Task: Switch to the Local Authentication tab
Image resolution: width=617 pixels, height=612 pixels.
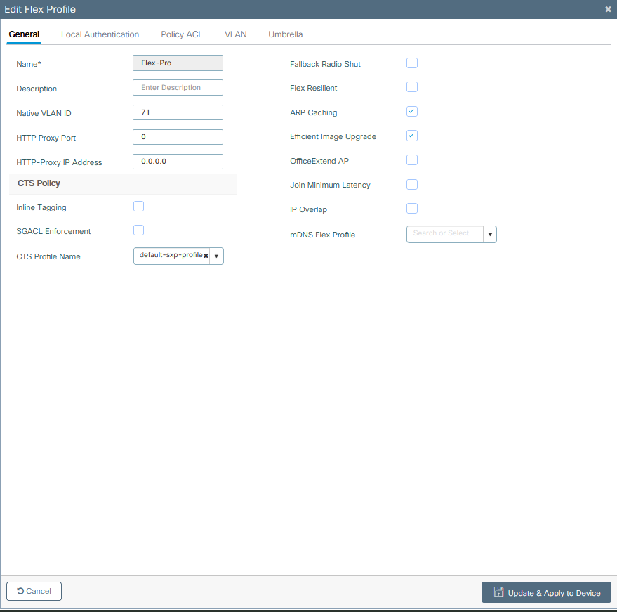Action: (x=100, y=34)
